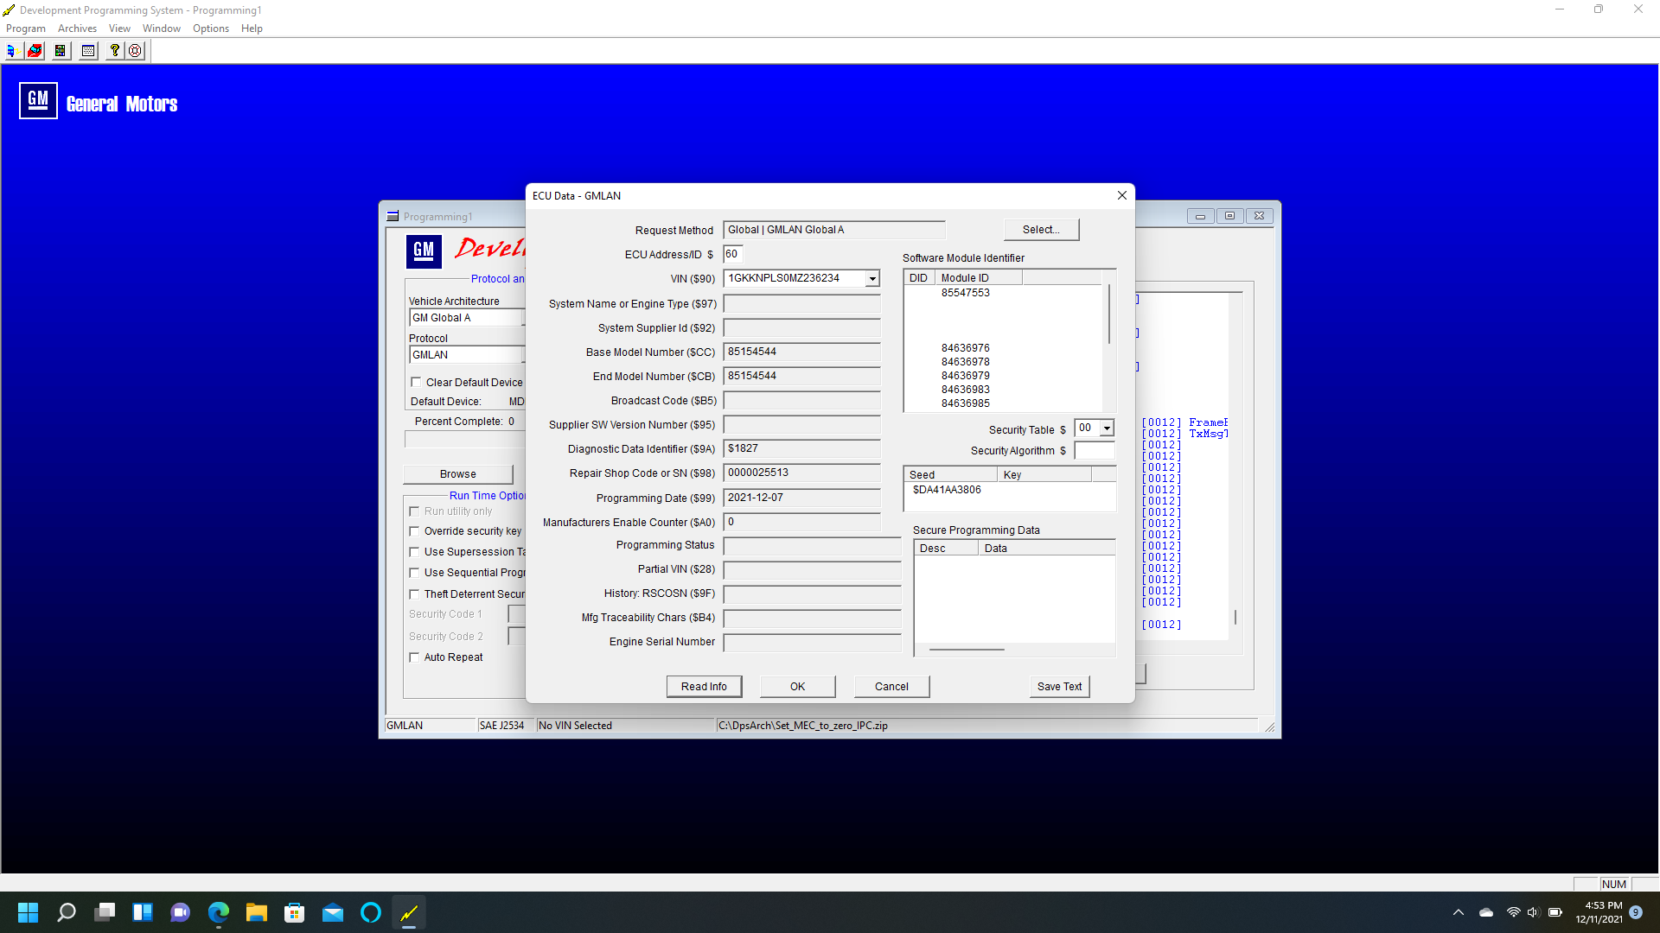Click the Read Info button

pyautogui.click(x=704, y=686)
